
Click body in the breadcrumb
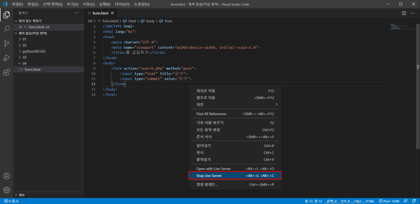tap(150, 21)
